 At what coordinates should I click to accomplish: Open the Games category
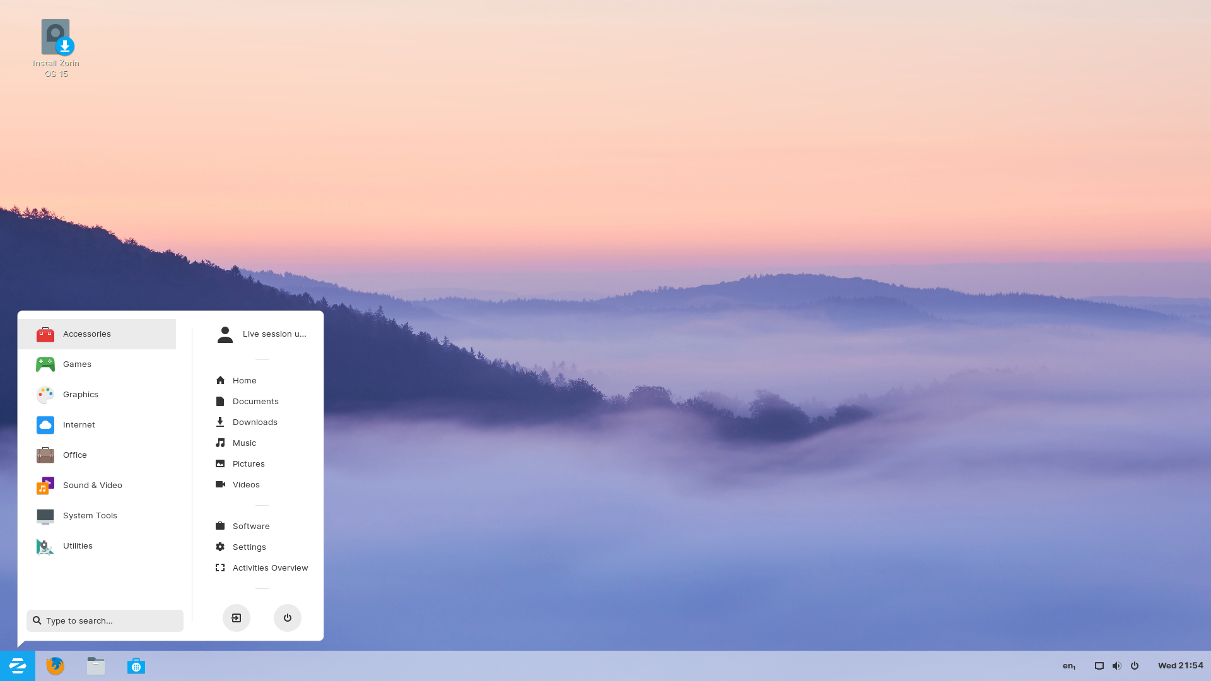pyautogui.click(x=76, y=363)
